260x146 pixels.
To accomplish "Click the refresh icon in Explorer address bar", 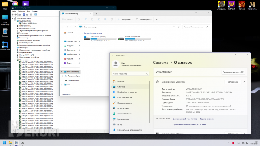I will (x=178, y=27).
